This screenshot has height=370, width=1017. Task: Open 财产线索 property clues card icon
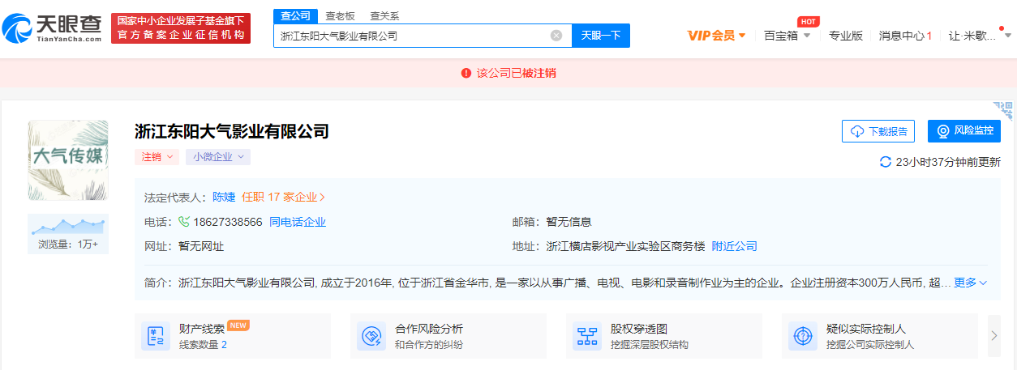click(x=155, y=336)
